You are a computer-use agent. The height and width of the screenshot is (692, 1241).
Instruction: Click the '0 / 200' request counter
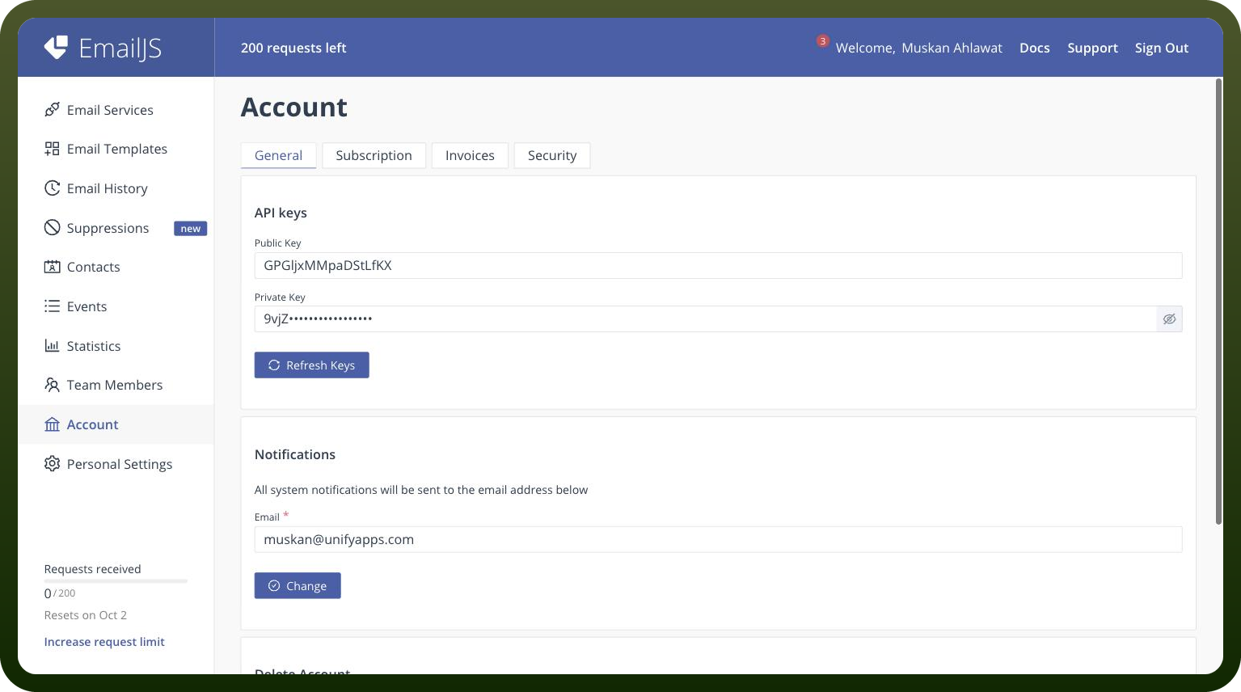pyautogui.click(x=60, y=593)
